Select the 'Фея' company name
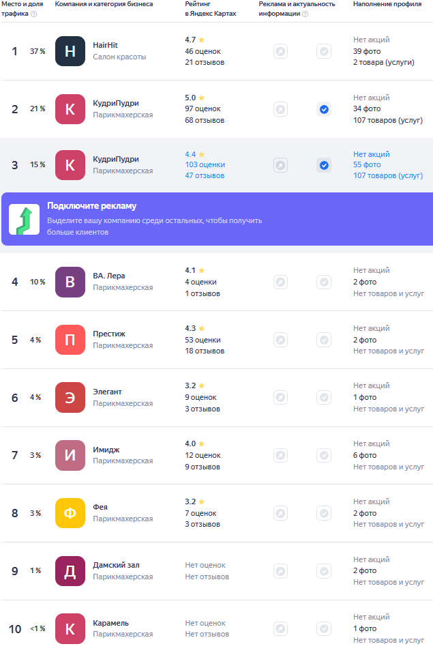Image resolution: width=433 pixels, height=655 pixels. point(100,507)
